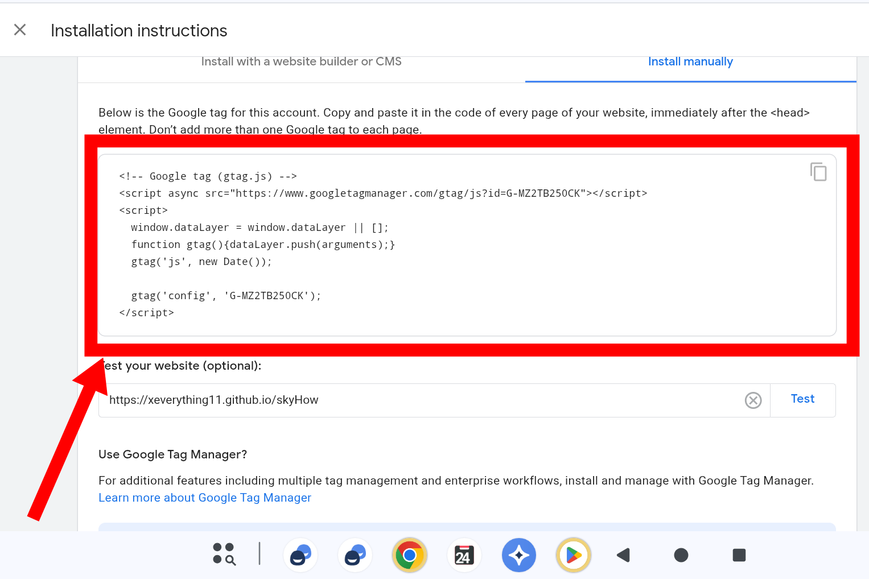Close the Installation instructions panel
The width and height of the screenshot is (869, 579).
(20, 30)
